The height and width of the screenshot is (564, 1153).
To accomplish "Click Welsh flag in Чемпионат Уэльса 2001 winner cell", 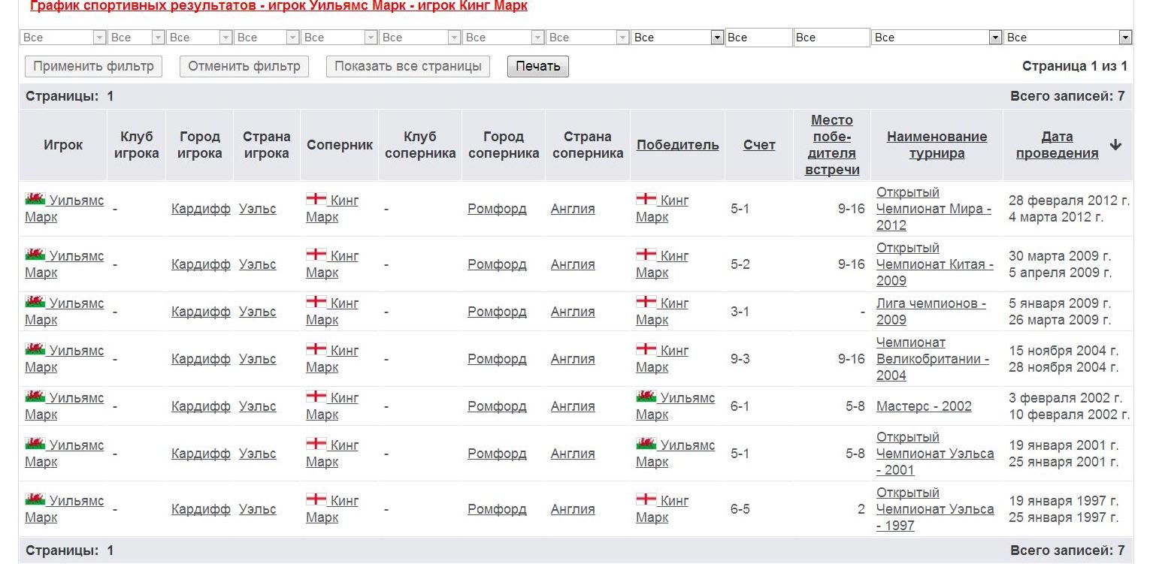I will point(646,444).
